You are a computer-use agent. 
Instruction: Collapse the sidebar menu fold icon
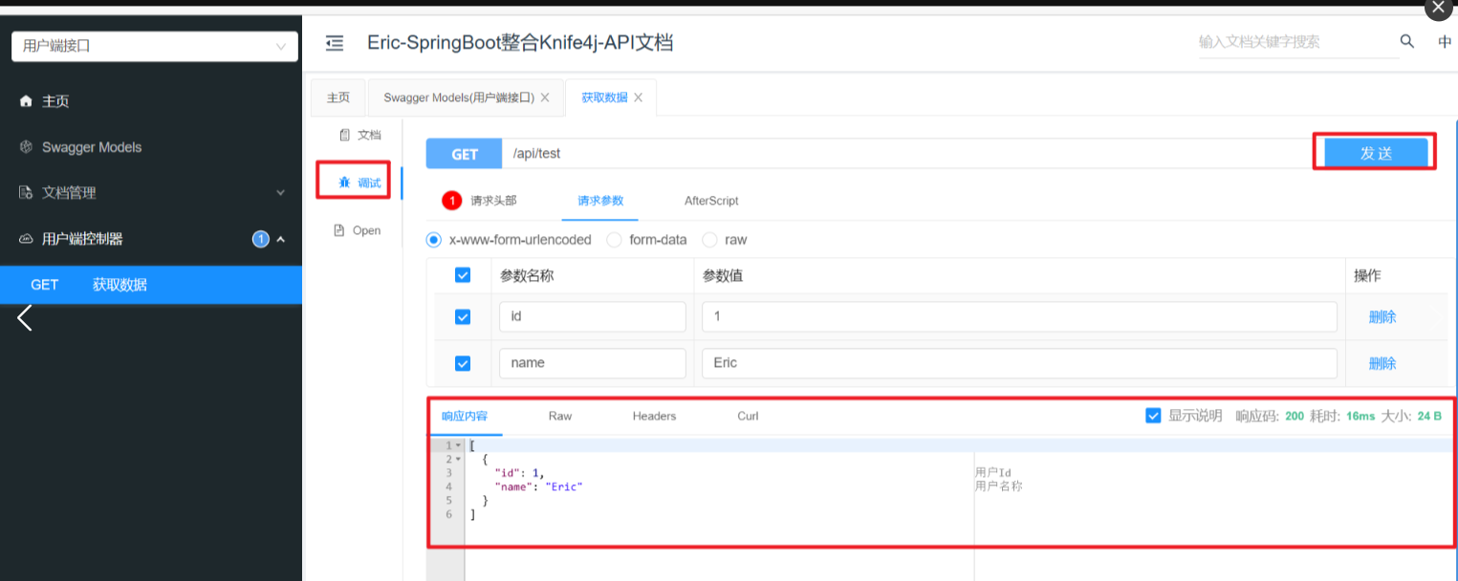(x=334, y=42)
